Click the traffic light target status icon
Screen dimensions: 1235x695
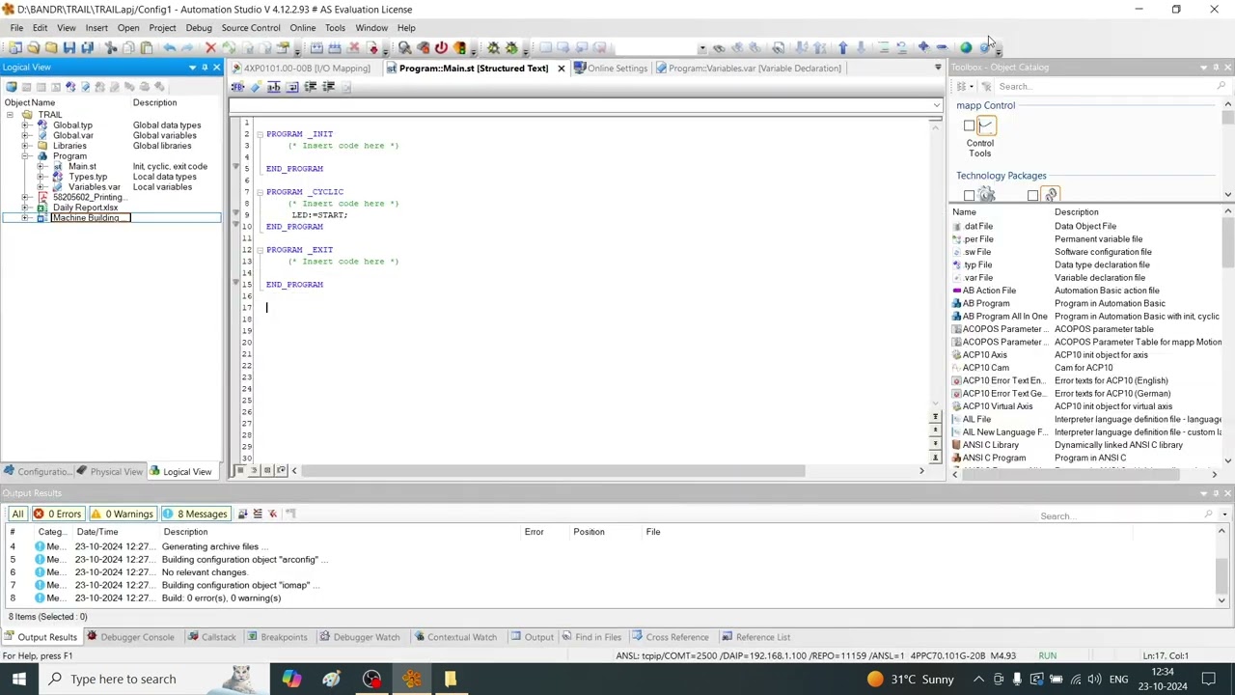pyautogui.click(x=459, y=47)
